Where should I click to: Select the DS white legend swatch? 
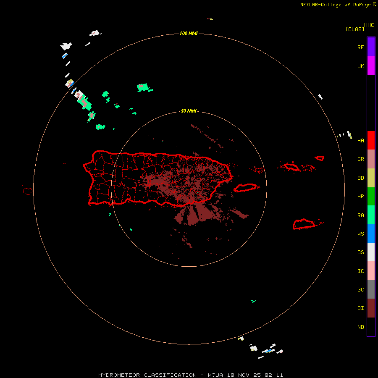371,252
